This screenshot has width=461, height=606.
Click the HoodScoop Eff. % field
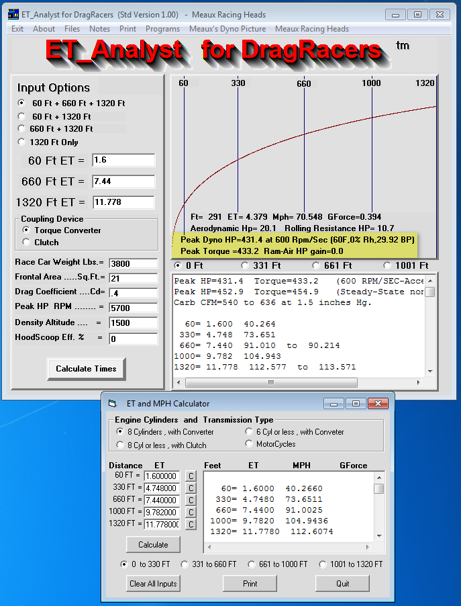coord(134,339)
